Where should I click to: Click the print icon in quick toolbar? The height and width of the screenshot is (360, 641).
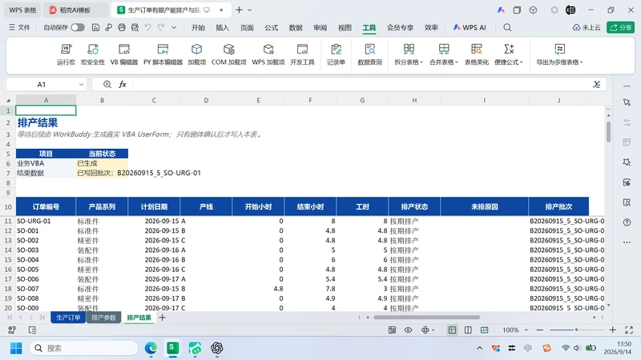[x=122, y=27]
